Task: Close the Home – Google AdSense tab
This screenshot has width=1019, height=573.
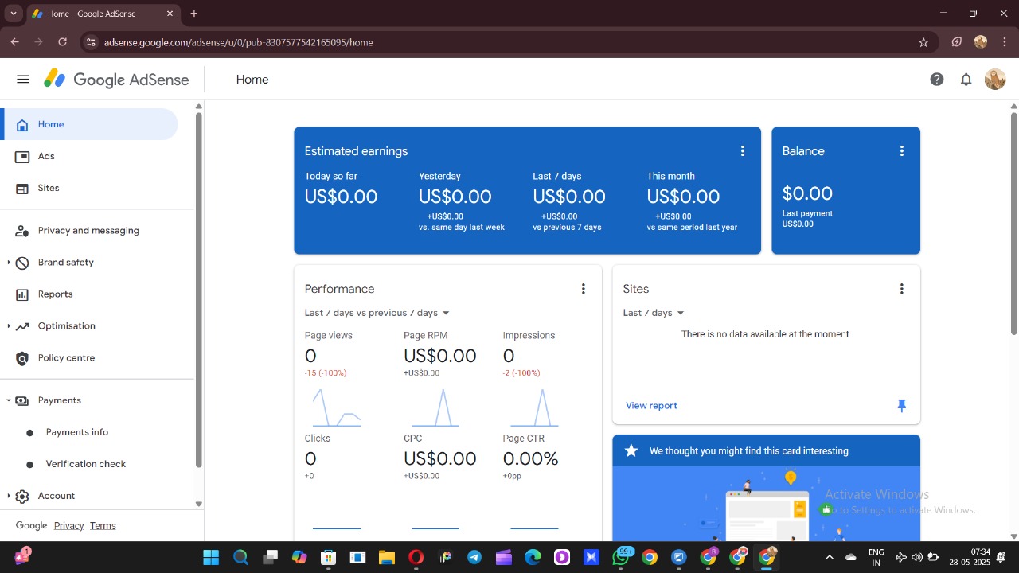Action: (170, 14)
